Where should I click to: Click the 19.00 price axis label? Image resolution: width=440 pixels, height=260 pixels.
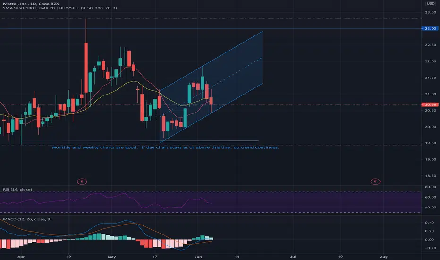430,159
